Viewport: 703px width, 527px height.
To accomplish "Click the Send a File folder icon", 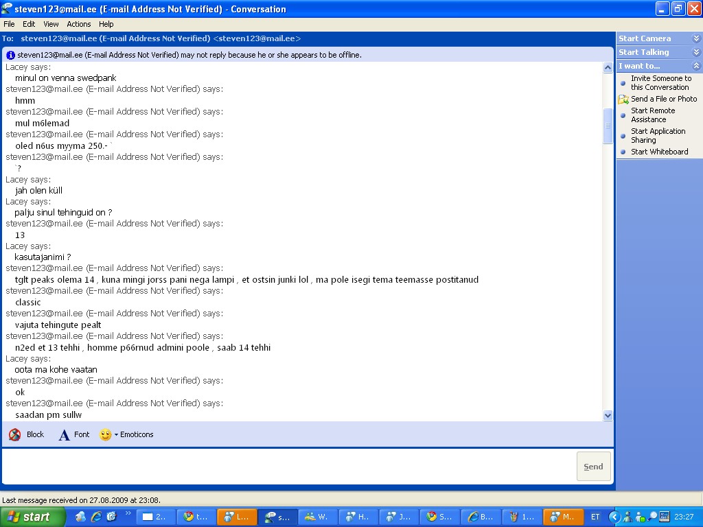I will [x=623, y=99].
